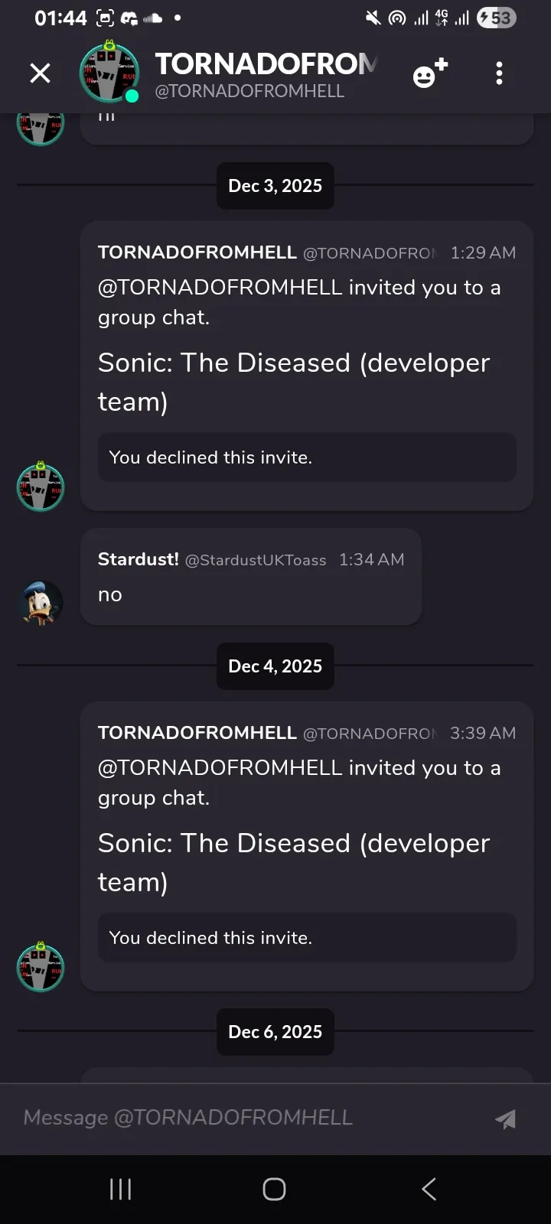Viewport: 551px width, 1224px height.
Task: Open the Dec 4 Sonic: The Diseased invite title
Action: tap(294, 861)
